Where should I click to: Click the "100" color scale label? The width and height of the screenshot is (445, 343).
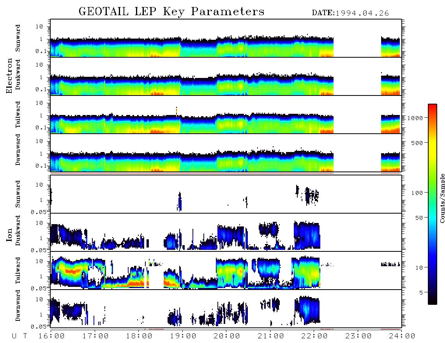click(417, 193)
